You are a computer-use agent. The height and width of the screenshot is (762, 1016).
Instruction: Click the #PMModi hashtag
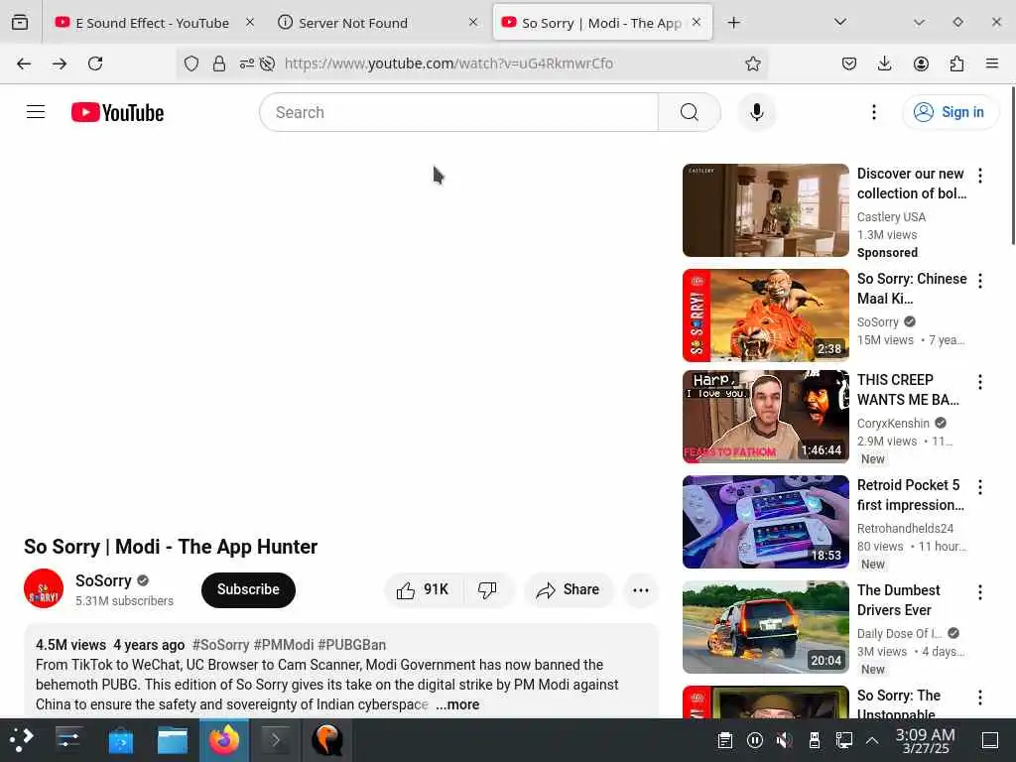(284, 645)
